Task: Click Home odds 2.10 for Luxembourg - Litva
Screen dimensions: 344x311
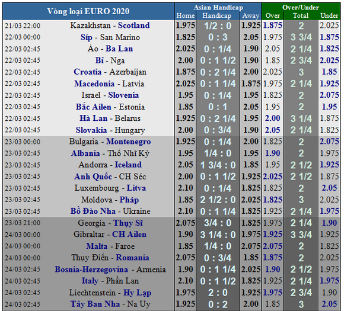Action: pos(186,188)
